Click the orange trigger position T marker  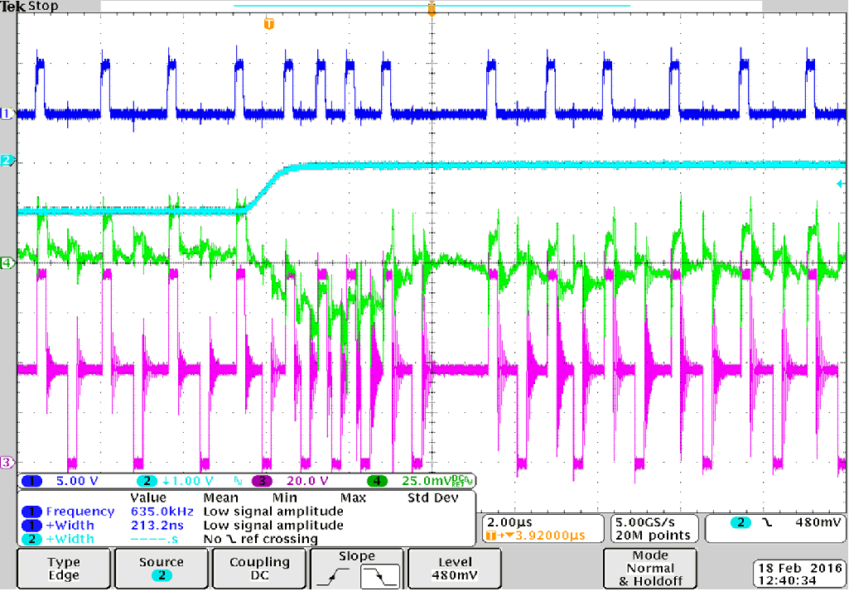click(x=268, y=24)
